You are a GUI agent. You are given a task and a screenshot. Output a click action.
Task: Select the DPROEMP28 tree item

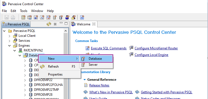[43, 95]
